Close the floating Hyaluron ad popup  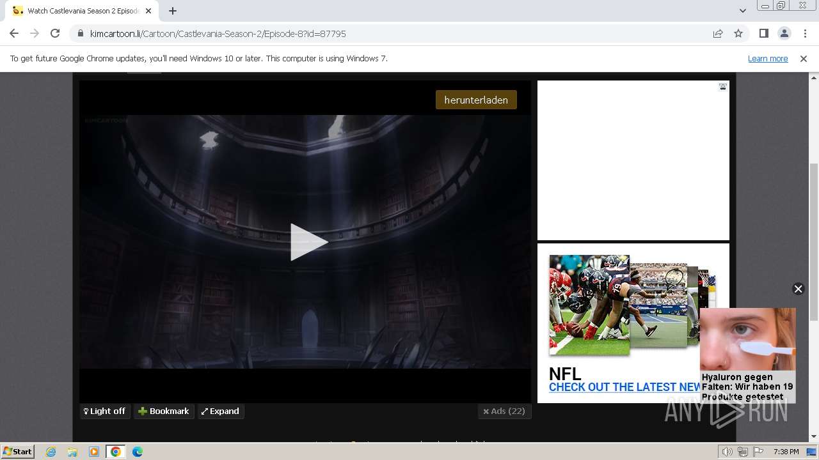click(x=798, y=289)
